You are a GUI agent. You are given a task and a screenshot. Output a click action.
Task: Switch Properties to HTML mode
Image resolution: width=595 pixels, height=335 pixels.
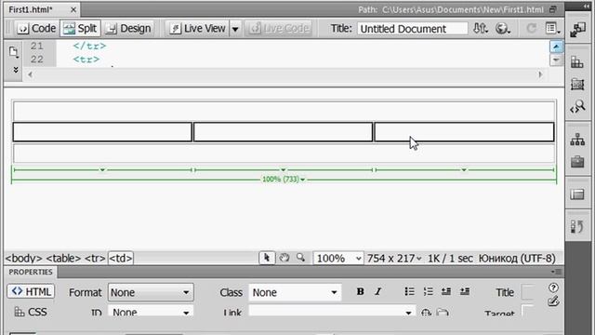(31, 291)
